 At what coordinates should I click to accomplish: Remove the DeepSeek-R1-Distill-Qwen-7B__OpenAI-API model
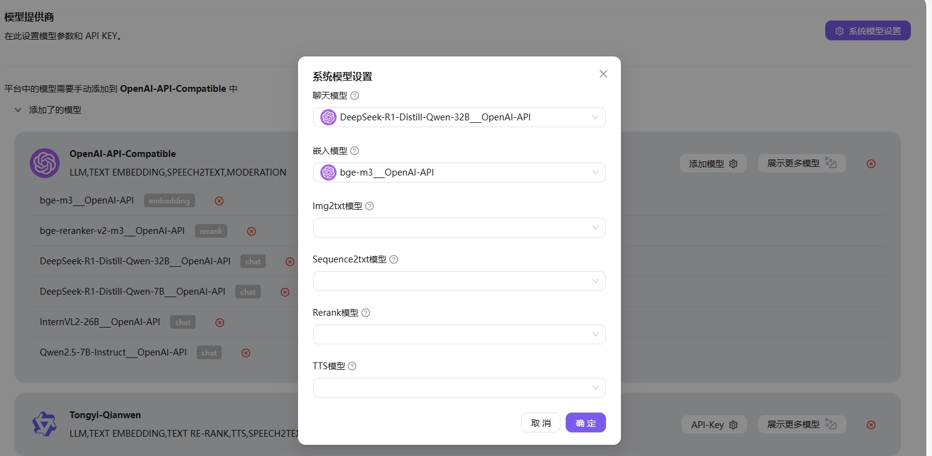[285, 292]
